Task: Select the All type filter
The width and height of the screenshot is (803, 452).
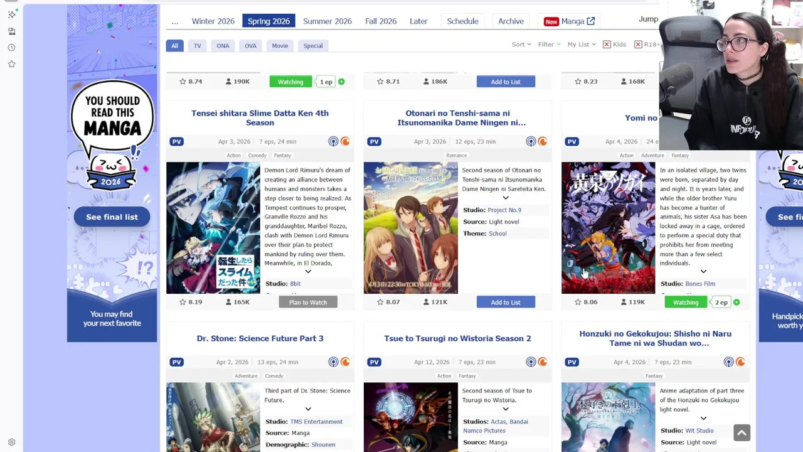Action: click(174, 46)
